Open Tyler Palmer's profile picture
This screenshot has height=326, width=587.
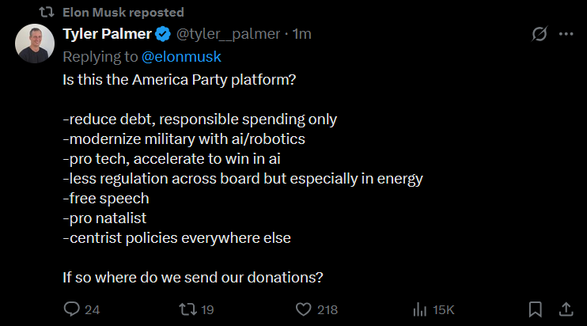tap(35, 44)
